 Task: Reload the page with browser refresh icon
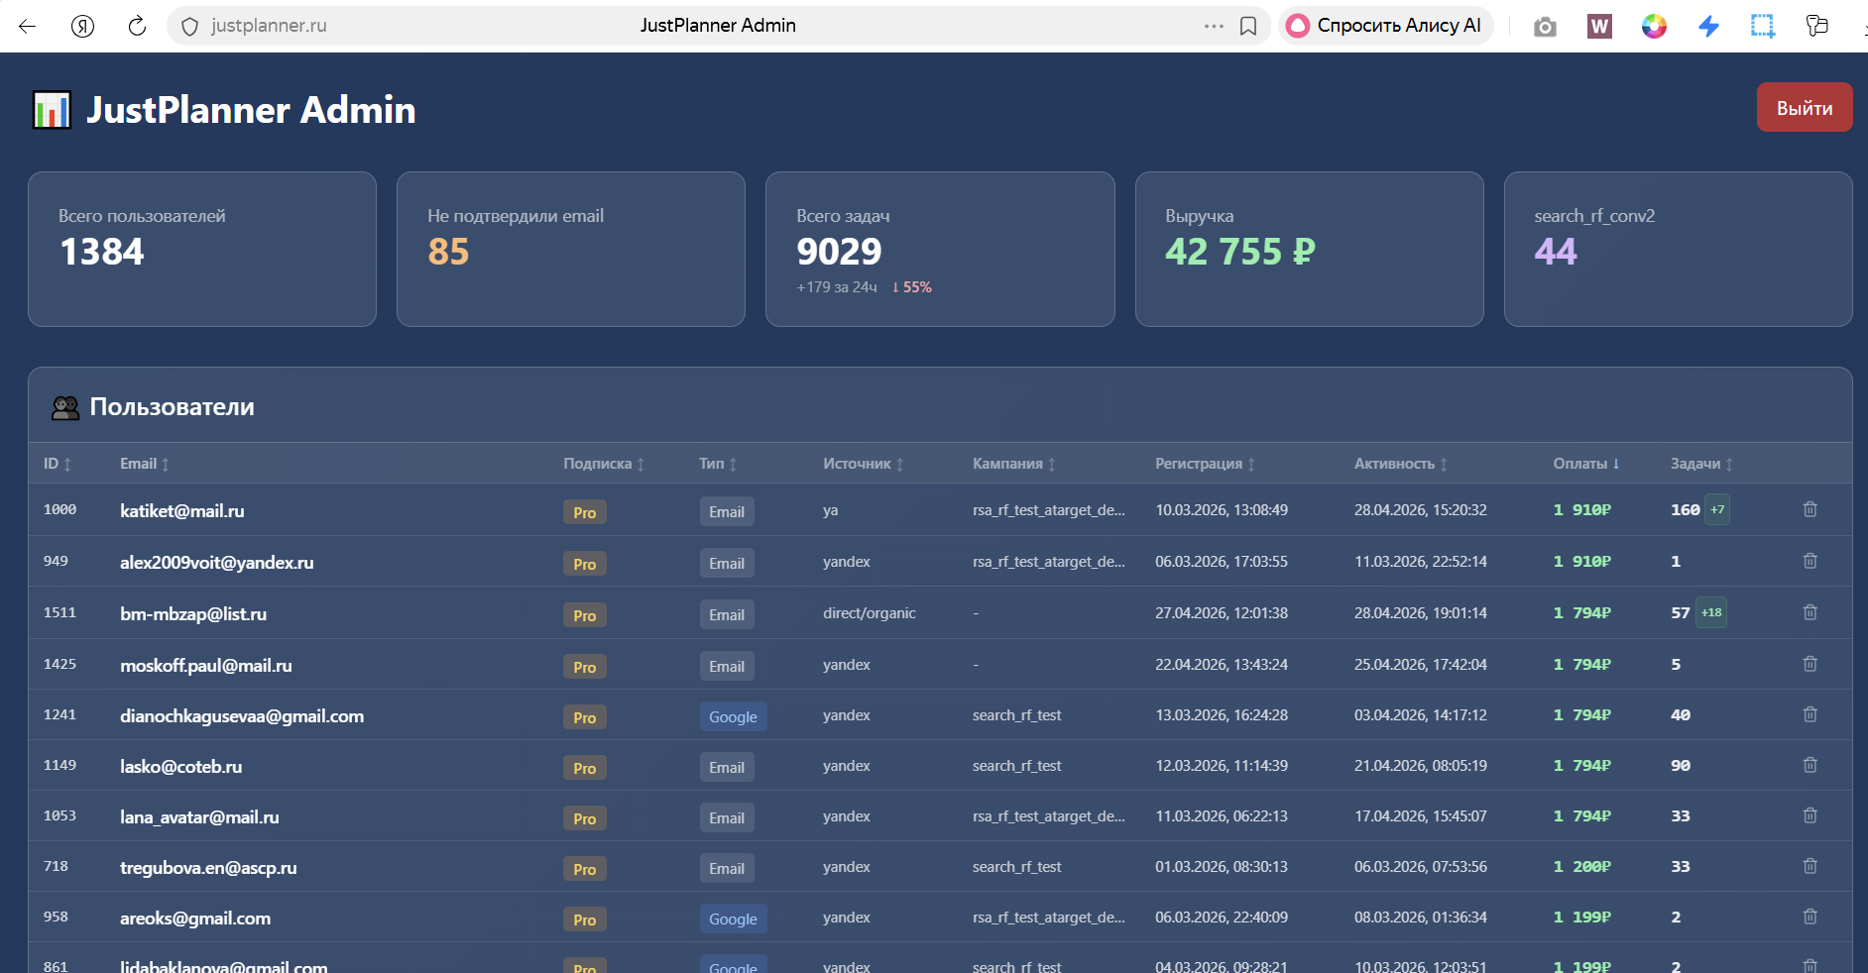137,26
